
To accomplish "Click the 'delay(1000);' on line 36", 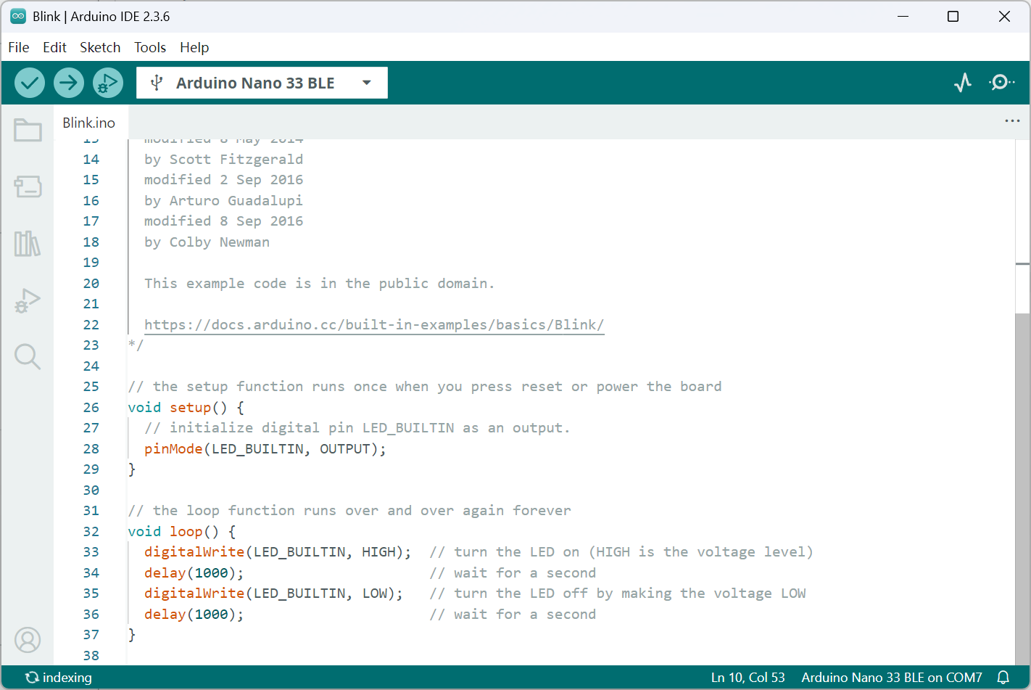I will pyautogui.click(x=194, y=615).
